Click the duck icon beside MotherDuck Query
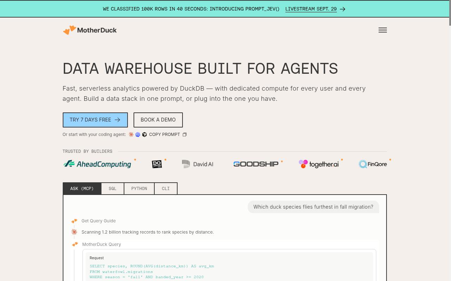The image size is (451, 281). [x=75, y=244]
